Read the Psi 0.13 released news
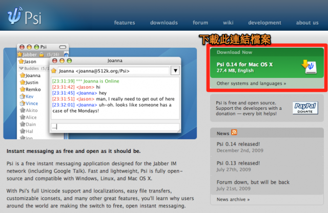 pos(238,163)
